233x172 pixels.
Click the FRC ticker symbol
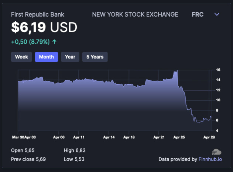coord(198,14)
